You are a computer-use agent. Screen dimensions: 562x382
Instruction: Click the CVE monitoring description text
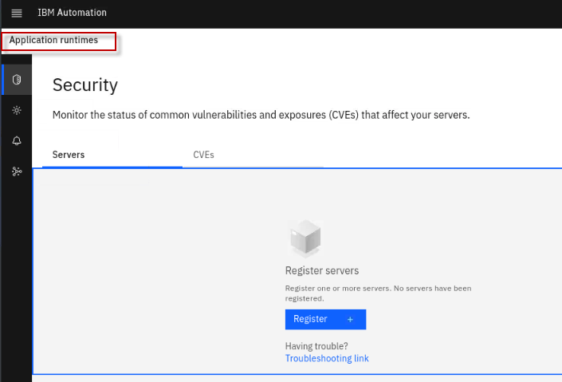pos(261,115)
